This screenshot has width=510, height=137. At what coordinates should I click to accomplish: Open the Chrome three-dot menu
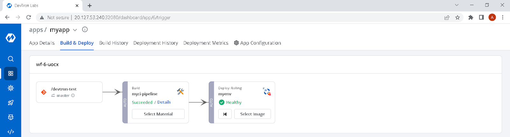503,18
